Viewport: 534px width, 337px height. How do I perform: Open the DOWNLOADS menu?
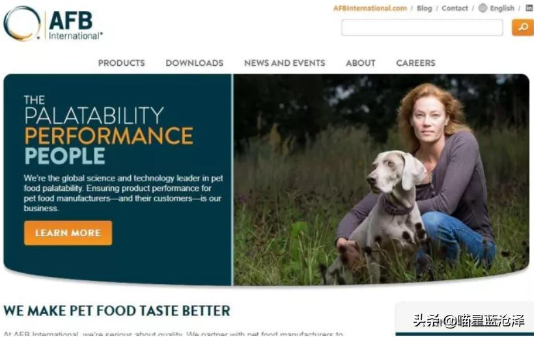click(195, 63)
